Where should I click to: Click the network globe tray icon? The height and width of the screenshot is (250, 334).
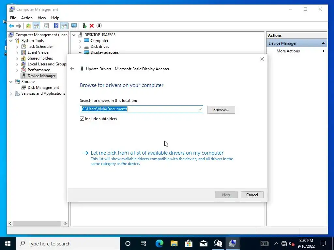(x=284, y=243)
